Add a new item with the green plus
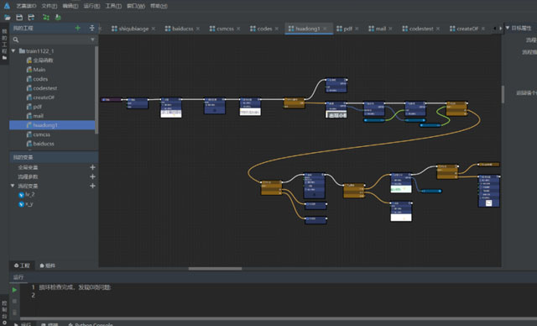 pos(78,28)
